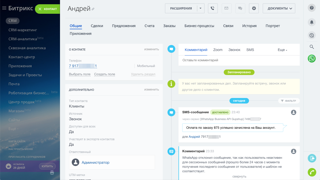Show the Портрет tab
Image resolution: width=320 pixels, height=180 pixels.
(273, 26)
